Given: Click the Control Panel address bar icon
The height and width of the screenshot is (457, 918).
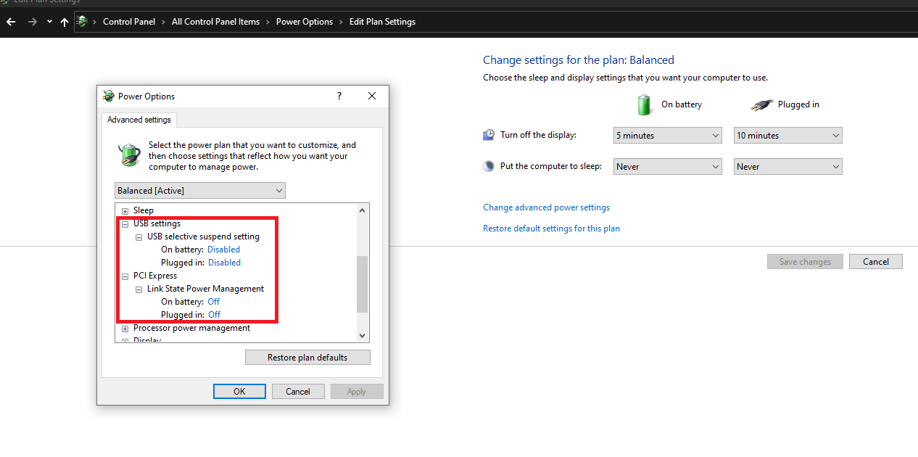Looking at the screenshot, I should tap(82, 22).
